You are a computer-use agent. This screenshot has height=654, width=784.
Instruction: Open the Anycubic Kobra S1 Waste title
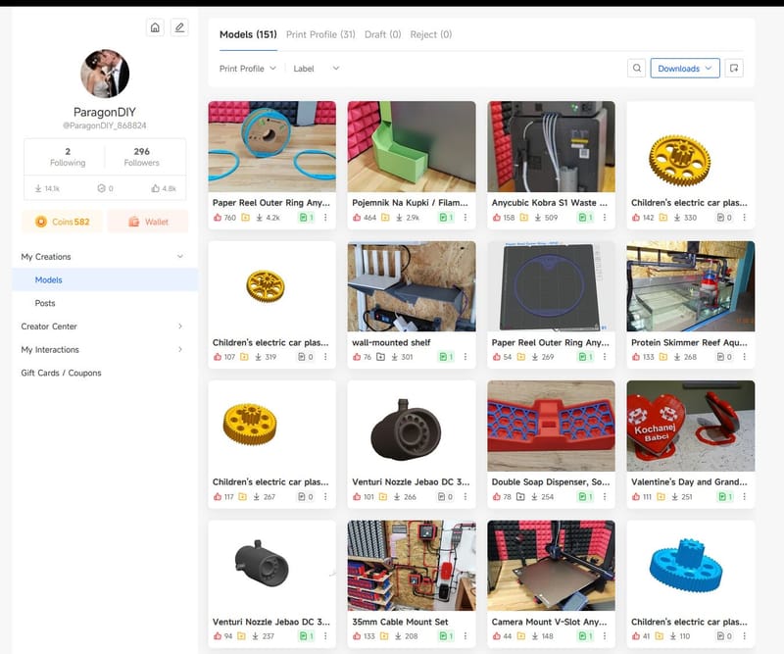point(549,203)
